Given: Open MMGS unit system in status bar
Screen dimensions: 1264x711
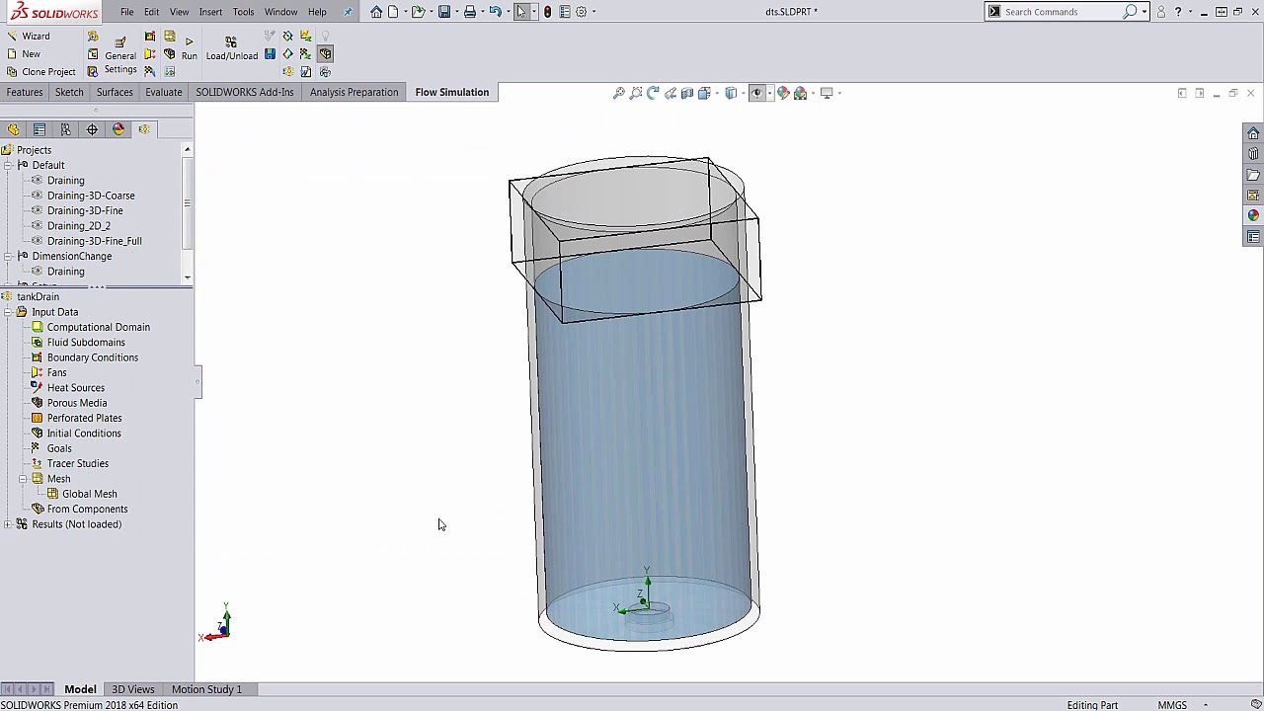Looking at the screenshot, I should [x=1172, y=705].
